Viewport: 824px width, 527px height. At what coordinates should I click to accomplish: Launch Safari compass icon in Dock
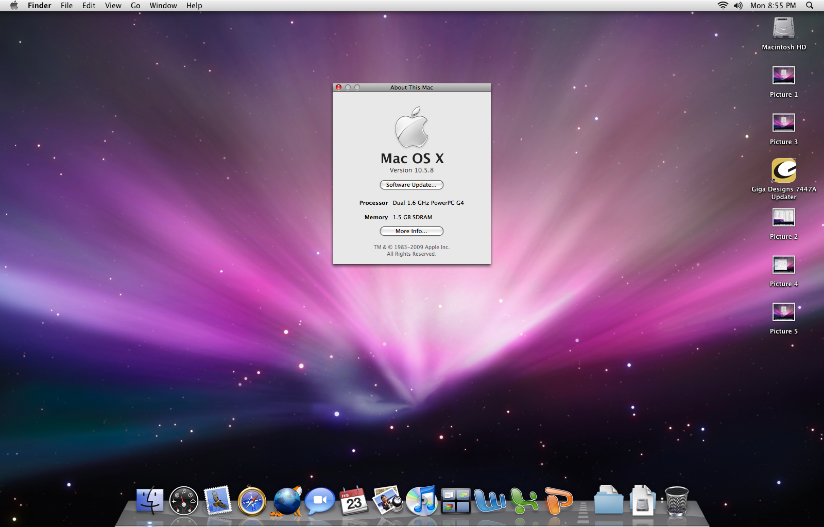pos(252,501)
